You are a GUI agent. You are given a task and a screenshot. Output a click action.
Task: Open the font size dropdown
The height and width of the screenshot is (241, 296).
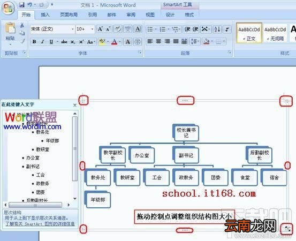[x=92, y=29]
